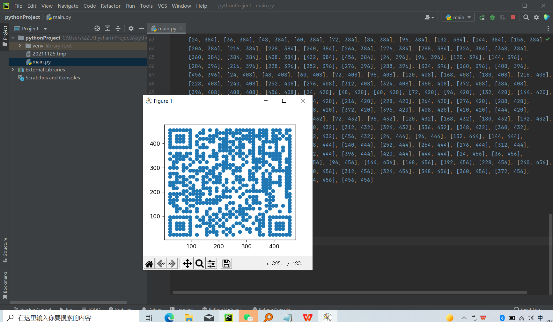The image size is (553, 322).
Task: Open the Help menu
Action: pyautogui.click(x=202, y=6)
